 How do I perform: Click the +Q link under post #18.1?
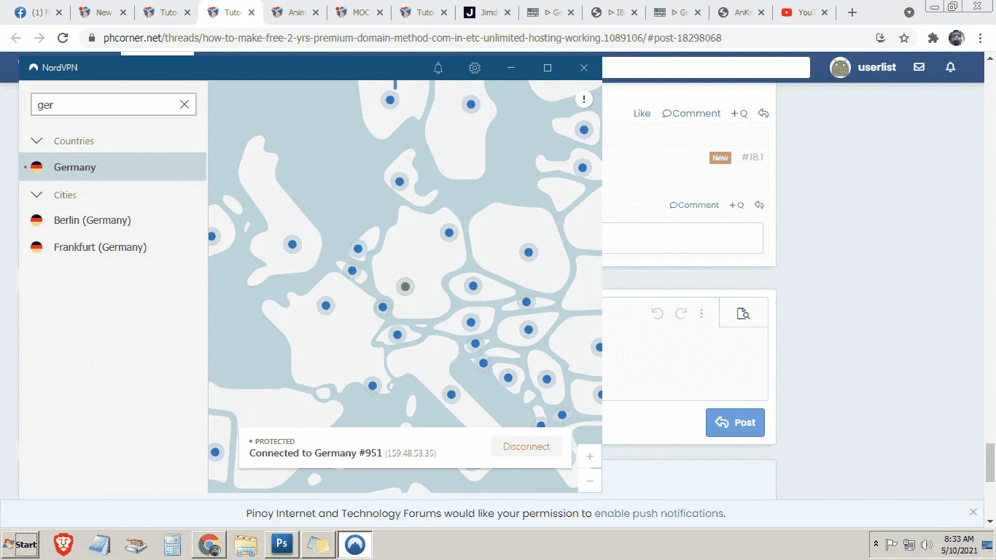click(x=736, y=205)
